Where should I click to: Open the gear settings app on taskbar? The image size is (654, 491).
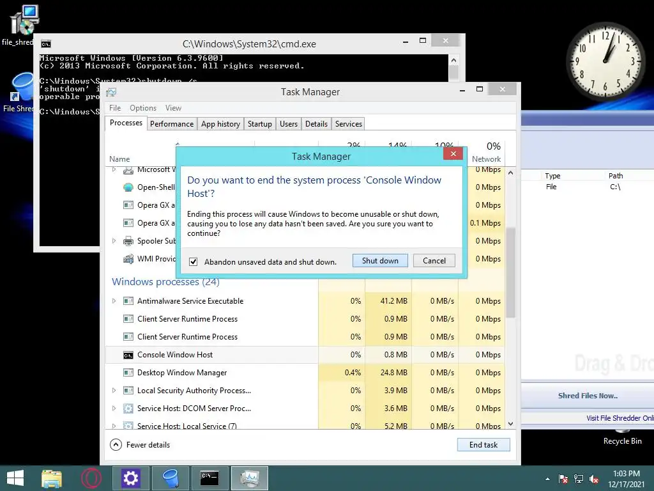coord(130,478)
